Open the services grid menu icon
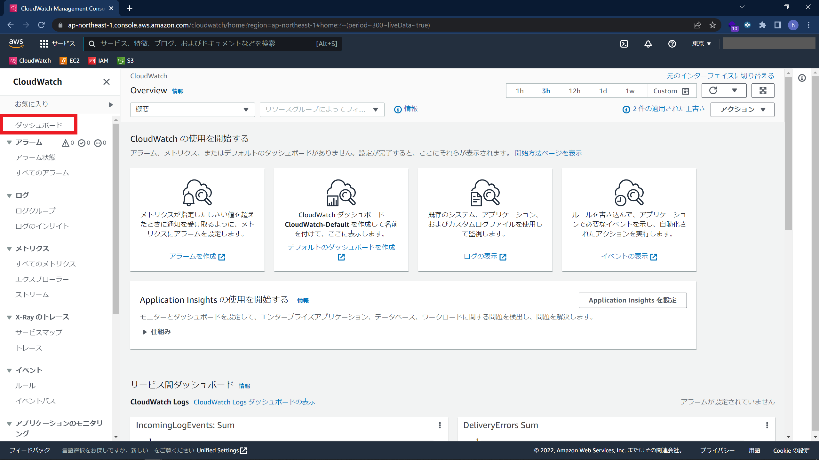819x460 pixels. pos(44,44)
